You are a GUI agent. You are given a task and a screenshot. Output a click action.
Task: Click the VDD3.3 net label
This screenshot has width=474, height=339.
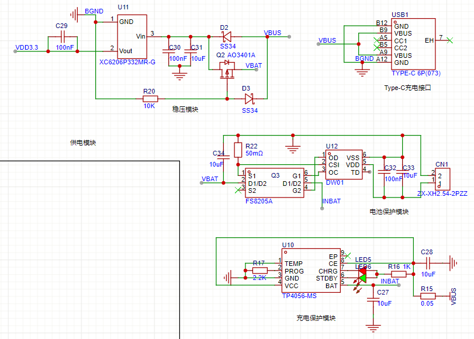click(x=27, y=47)
